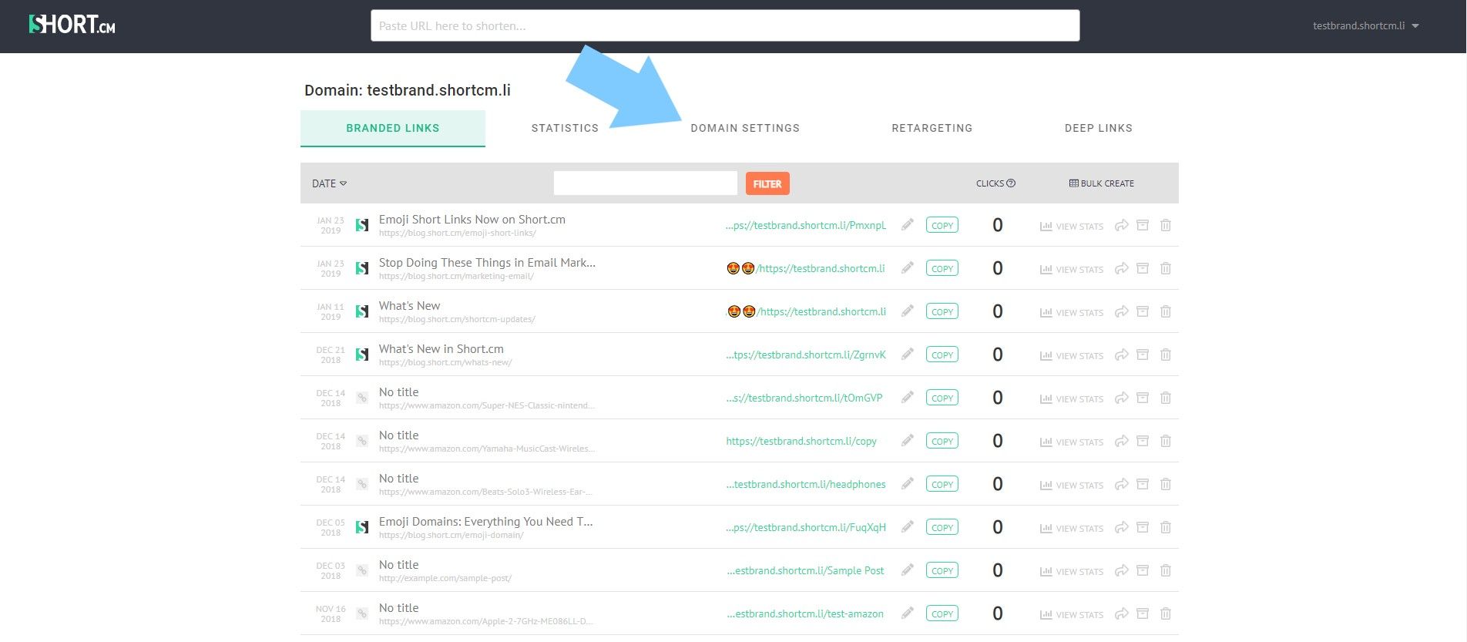The width and height of the screenshot is (1467, 642).
Task: Open the Sample Post short URL
Action: [805, 570]
